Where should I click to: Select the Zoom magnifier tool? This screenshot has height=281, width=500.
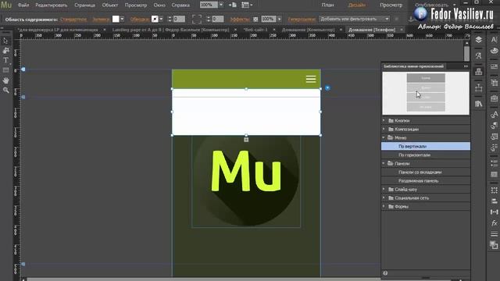click(5, 91)
